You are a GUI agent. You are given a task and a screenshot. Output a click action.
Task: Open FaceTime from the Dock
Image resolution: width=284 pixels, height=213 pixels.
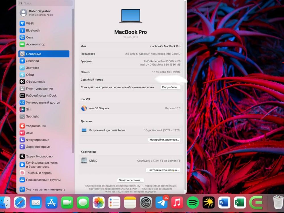tap(67, 202)
